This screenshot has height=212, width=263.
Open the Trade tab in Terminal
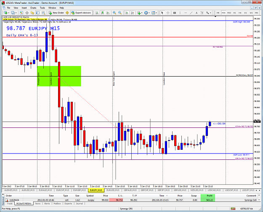pyautogui.click(x=10, y=204)
